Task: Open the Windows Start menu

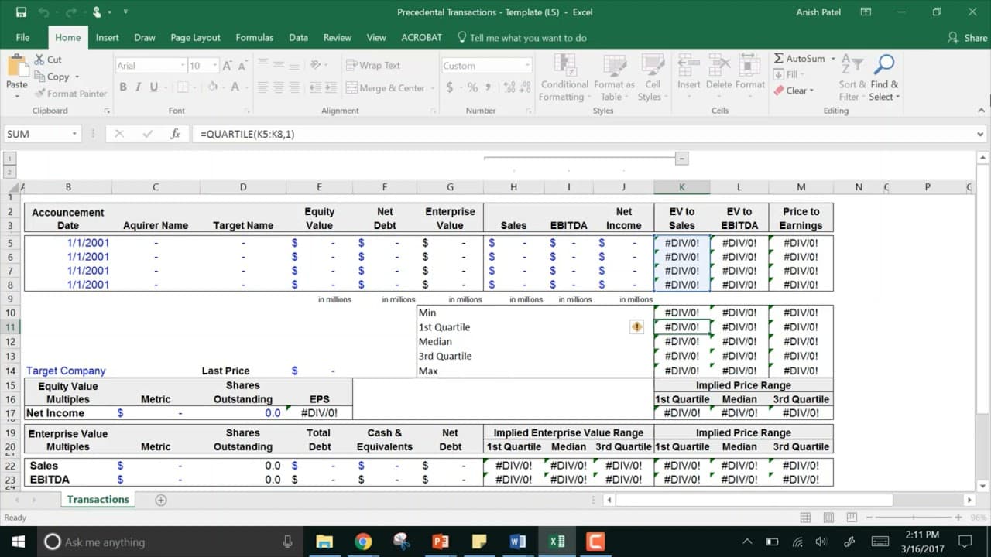Action: 19,542
